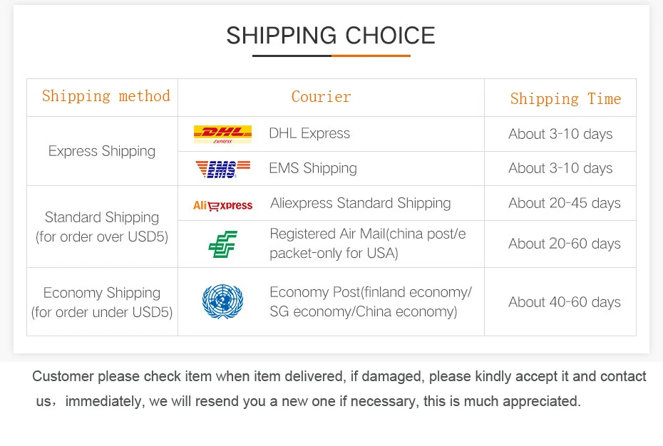Select the EMS Shipping courier text
Screen dimensions: 663x446
(x=313, y=168)
